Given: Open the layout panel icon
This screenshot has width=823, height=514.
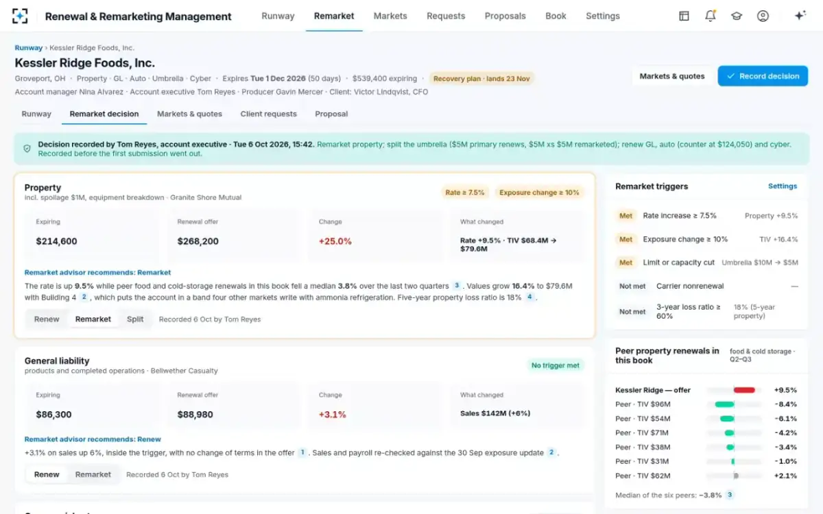Looking at the screenshot, I should [x=684, y=16].
